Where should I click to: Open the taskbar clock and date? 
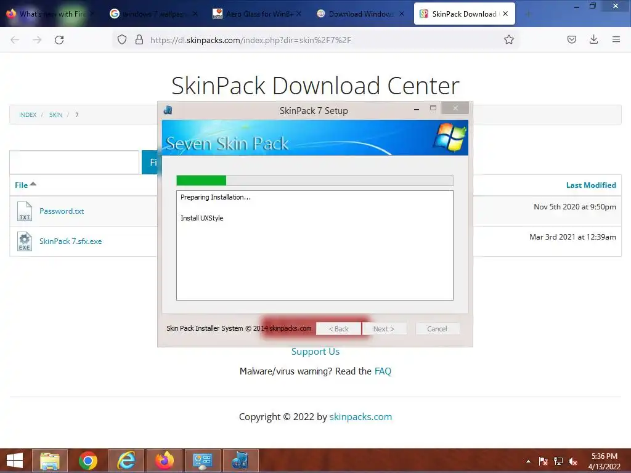click(604, 461)
